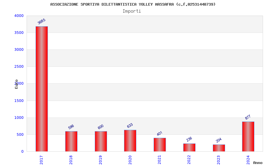Click the 2022 x-axis year label
Viewport: 266px width, 166px height.
(189, 160)
